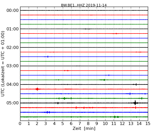Viewport: 168px width, 134px height.
Task: Select the 00:00 y-axis tick label
Action: point(13,11)
